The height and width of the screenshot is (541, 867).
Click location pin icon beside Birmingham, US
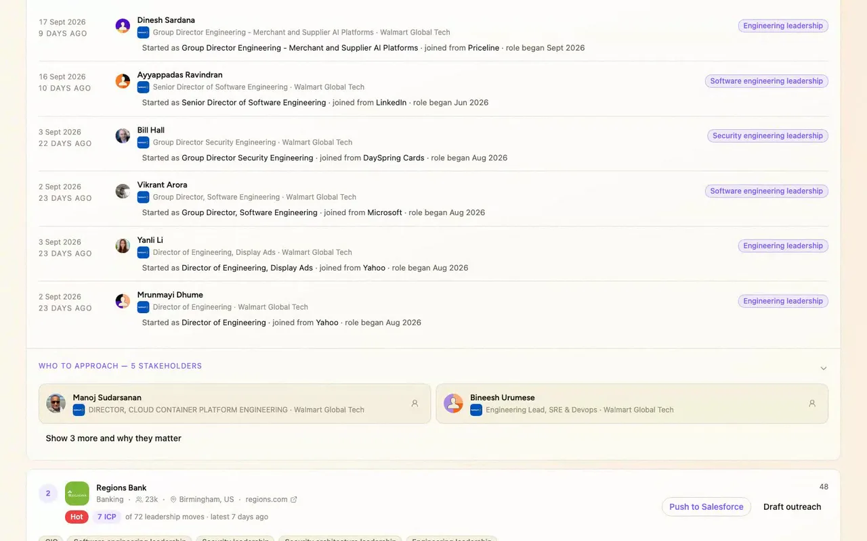[x=173, y=500]
